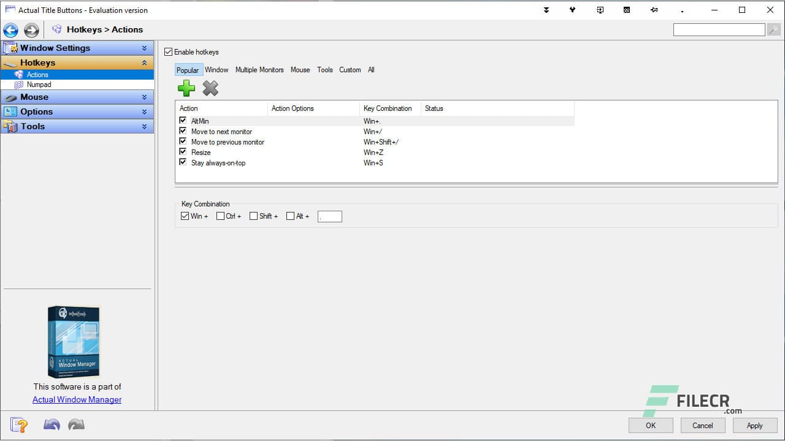Image resolution: width=785 pixels, height=441 pixels.
Task: Expand the Mouse section in the sidebar
Action: coord(145,97)
